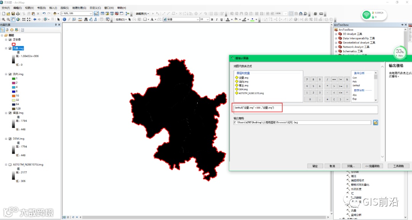Collapse the 流向.img layer legend
Image resolution: width=412 pixels, height=220 pixels.
6,74
